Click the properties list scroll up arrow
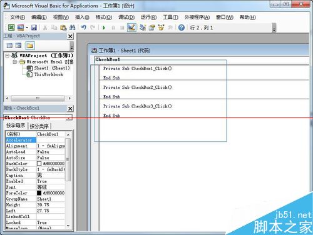This screenshot has width=313, height=235. (x=68, y=135)
